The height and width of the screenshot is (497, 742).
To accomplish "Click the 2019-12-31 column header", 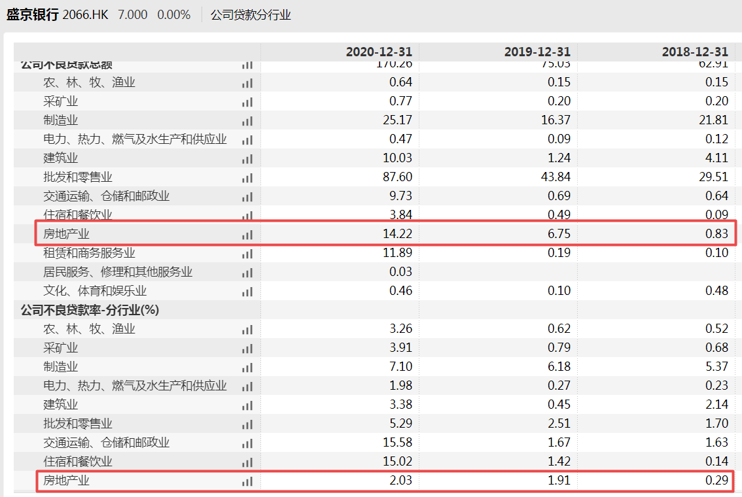I will [537, 51].
